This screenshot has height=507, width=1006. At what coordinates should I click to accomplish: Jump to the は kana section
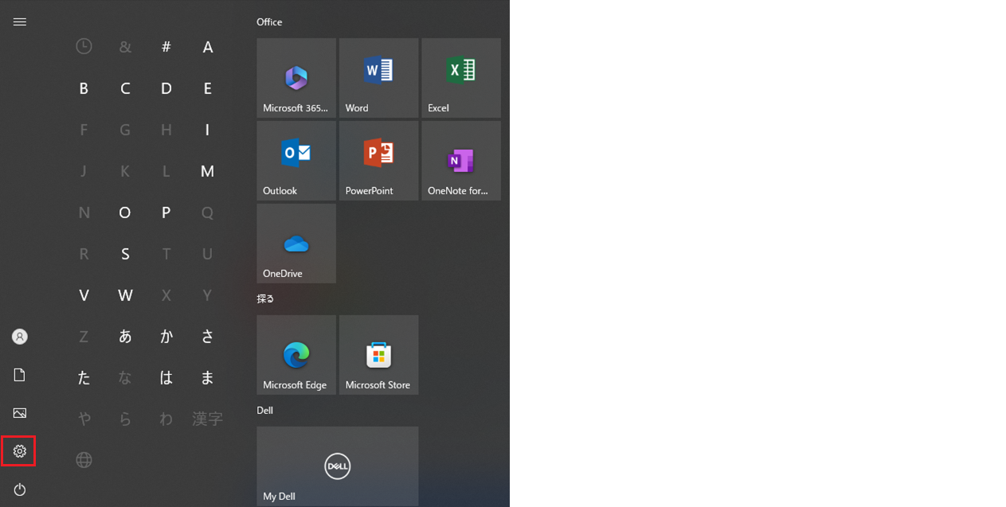tap(166, 377)
